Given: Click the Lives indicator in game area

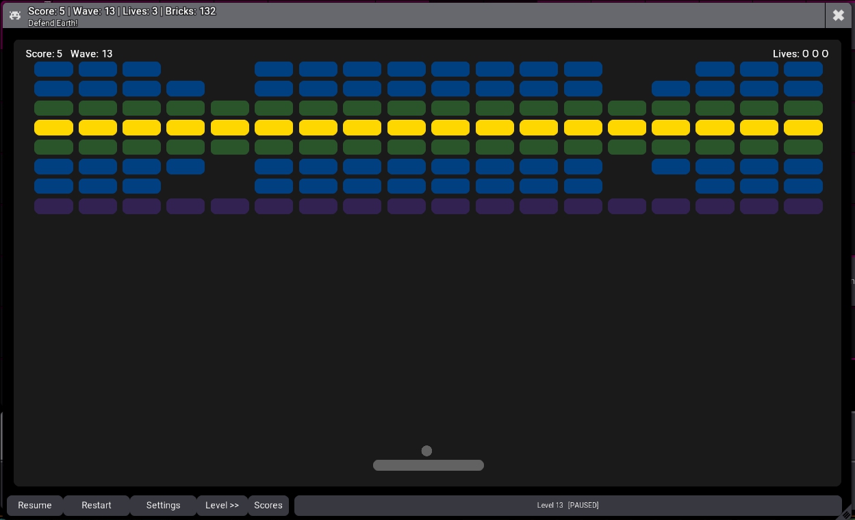Looking at the screenshot, I should coord(800,53).
